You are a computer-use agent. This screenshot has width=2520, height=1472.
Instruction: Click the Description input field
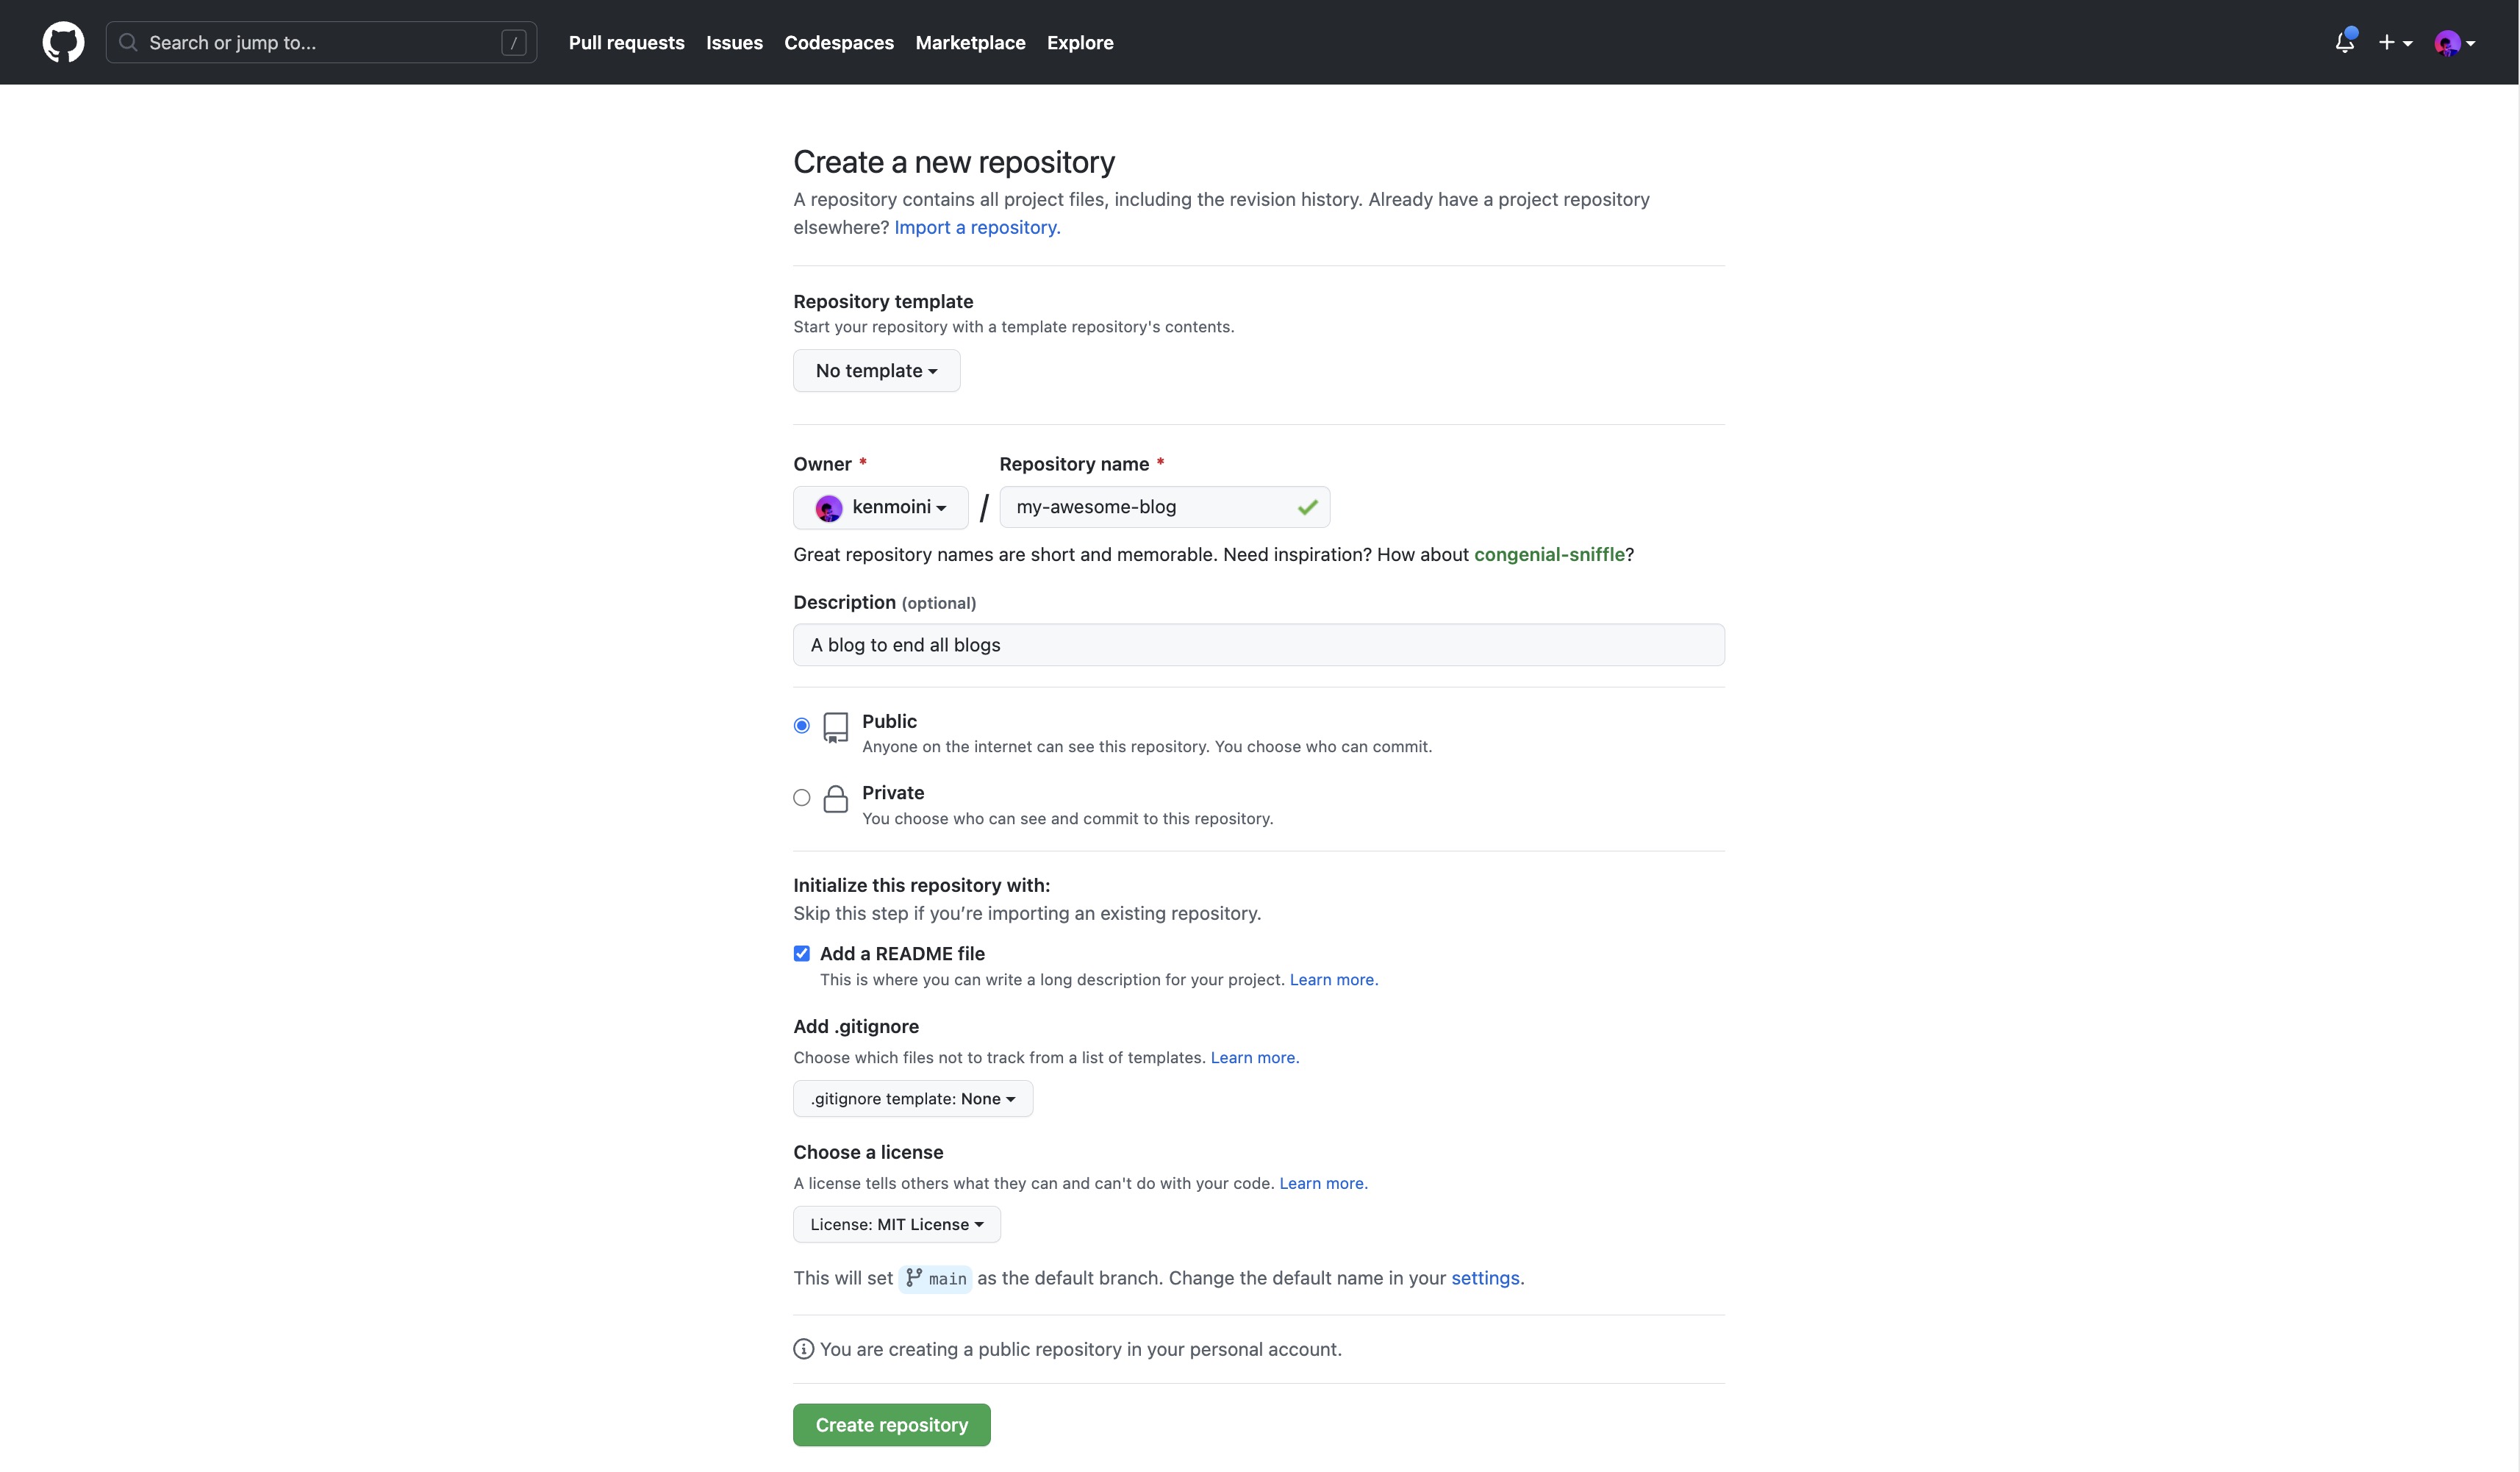[x=1258, y=645]
